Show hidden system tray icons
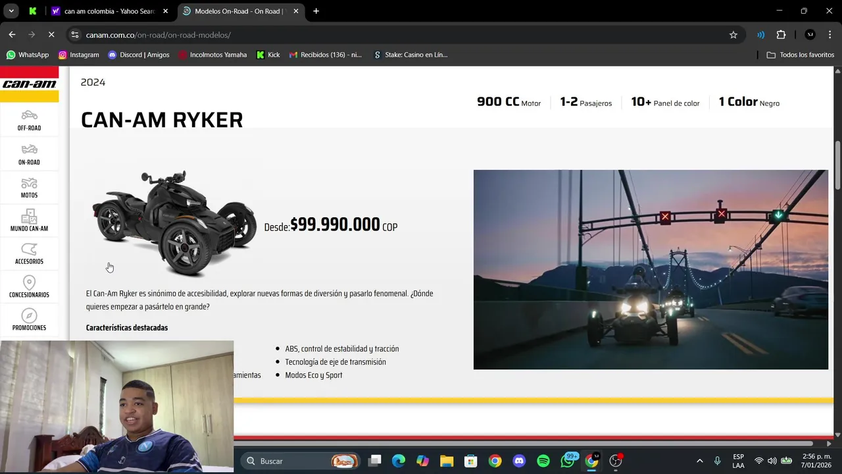Image resolution: width=842 pixels, height=474 pixels. click(699, 461)
